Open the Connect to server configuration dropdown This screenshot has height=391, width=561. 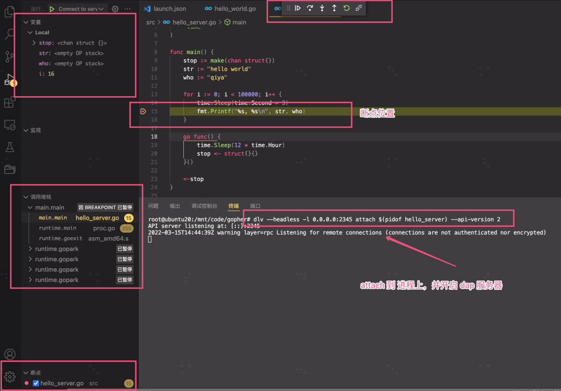pos(81,9)
